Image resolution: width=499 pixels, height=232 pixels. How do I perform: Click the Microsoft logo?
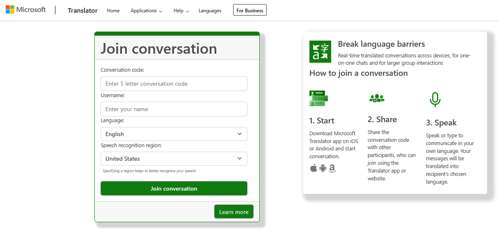25,9
